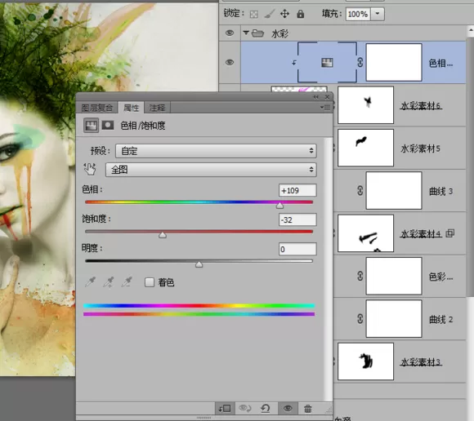Click the saturation slider handle
The height and width of the screenshot is (421, 474).
coord(163,235)
